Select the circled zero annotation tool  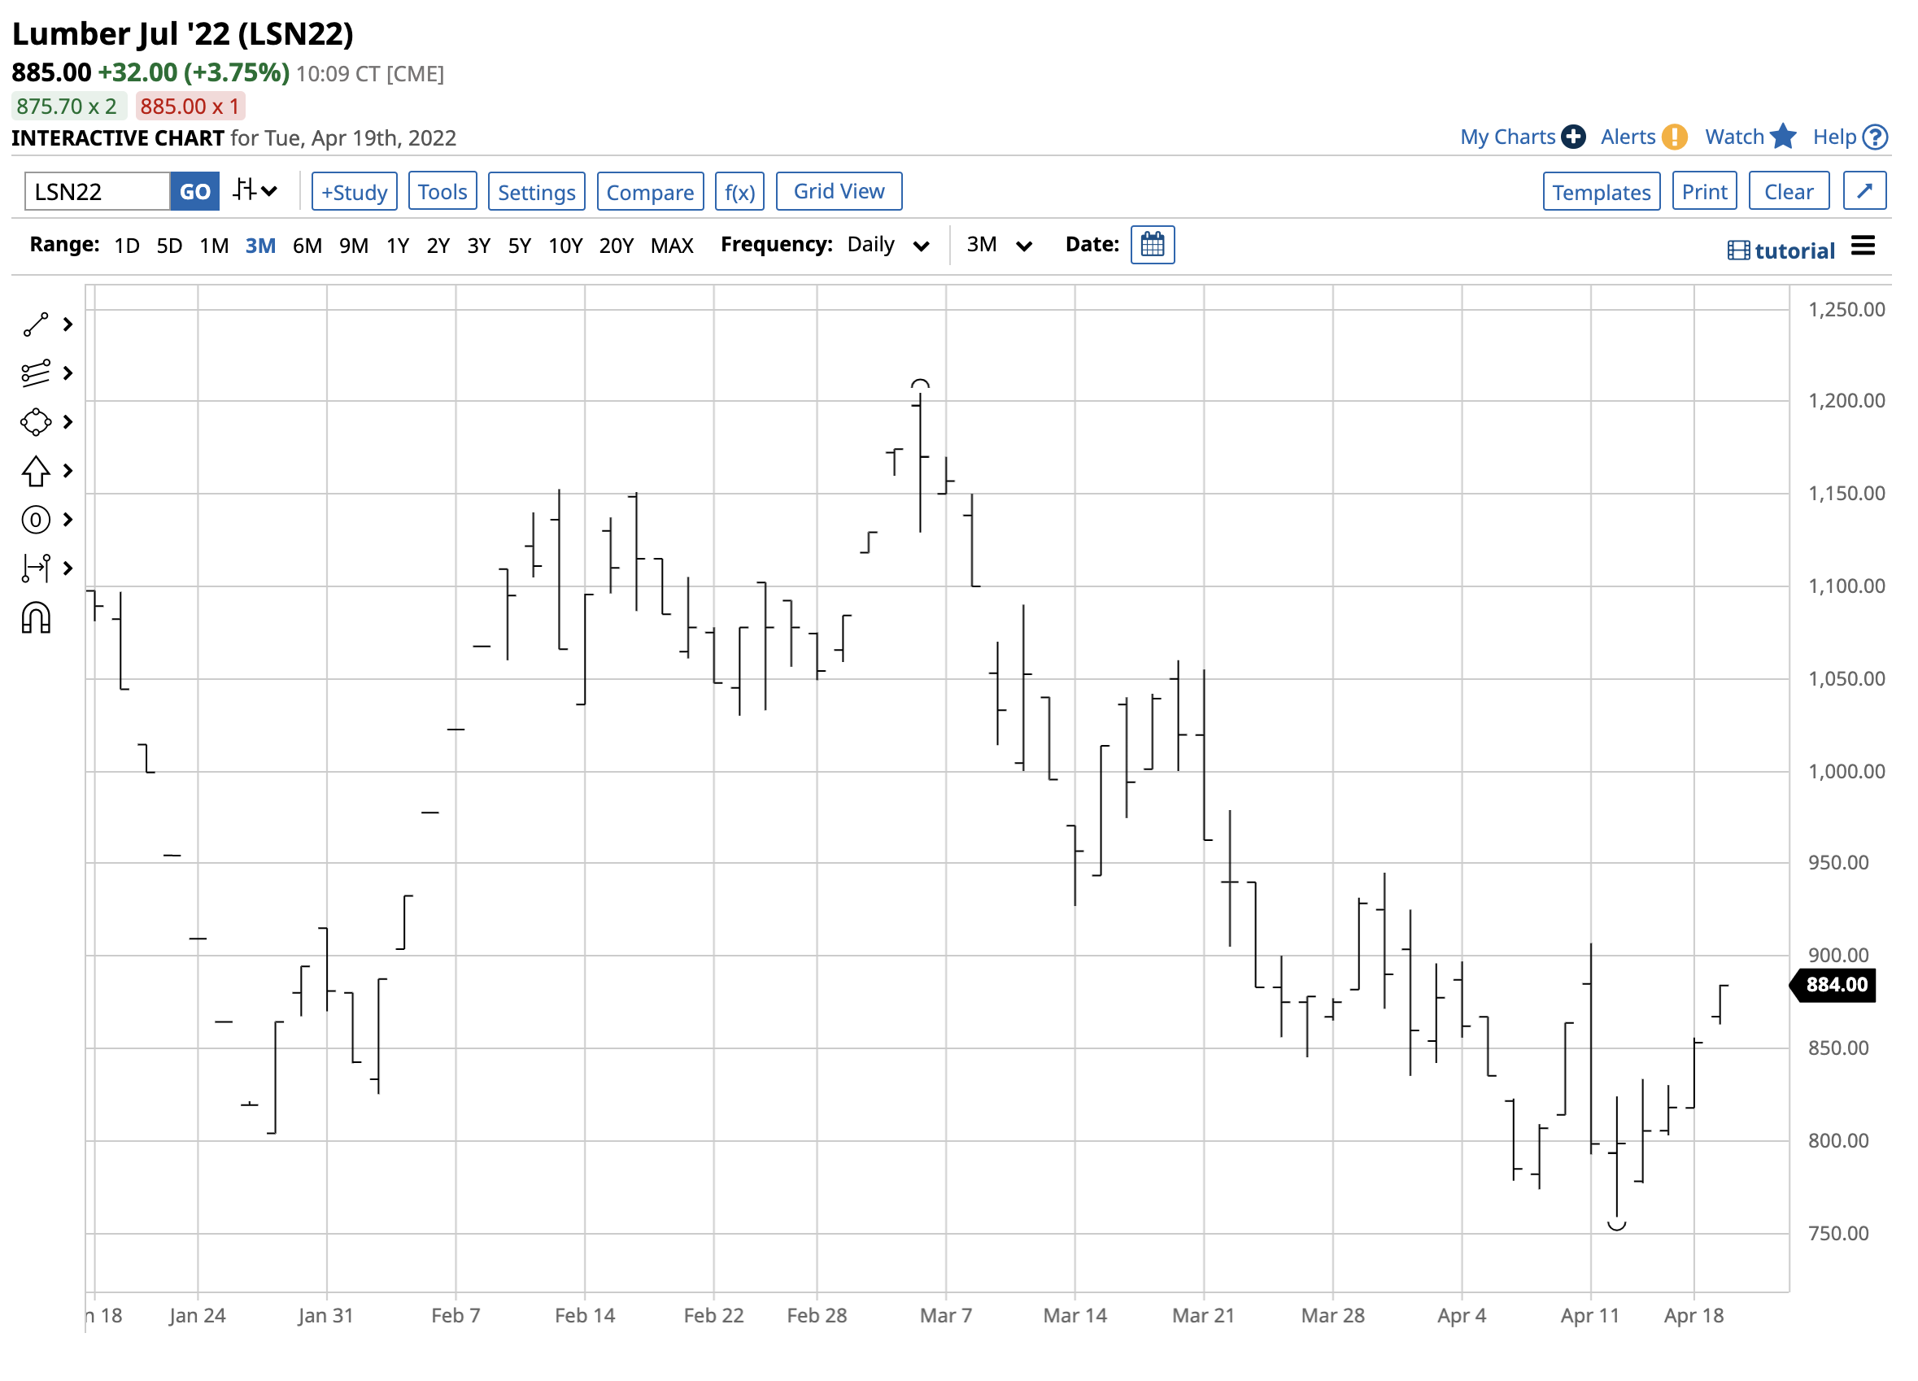tap(36, 519)
